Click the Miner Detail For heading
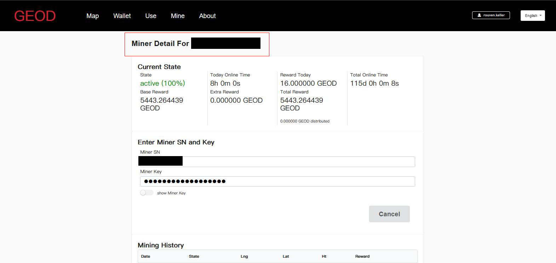The height and width of the screenshot is (263, 556). (160, 44)
